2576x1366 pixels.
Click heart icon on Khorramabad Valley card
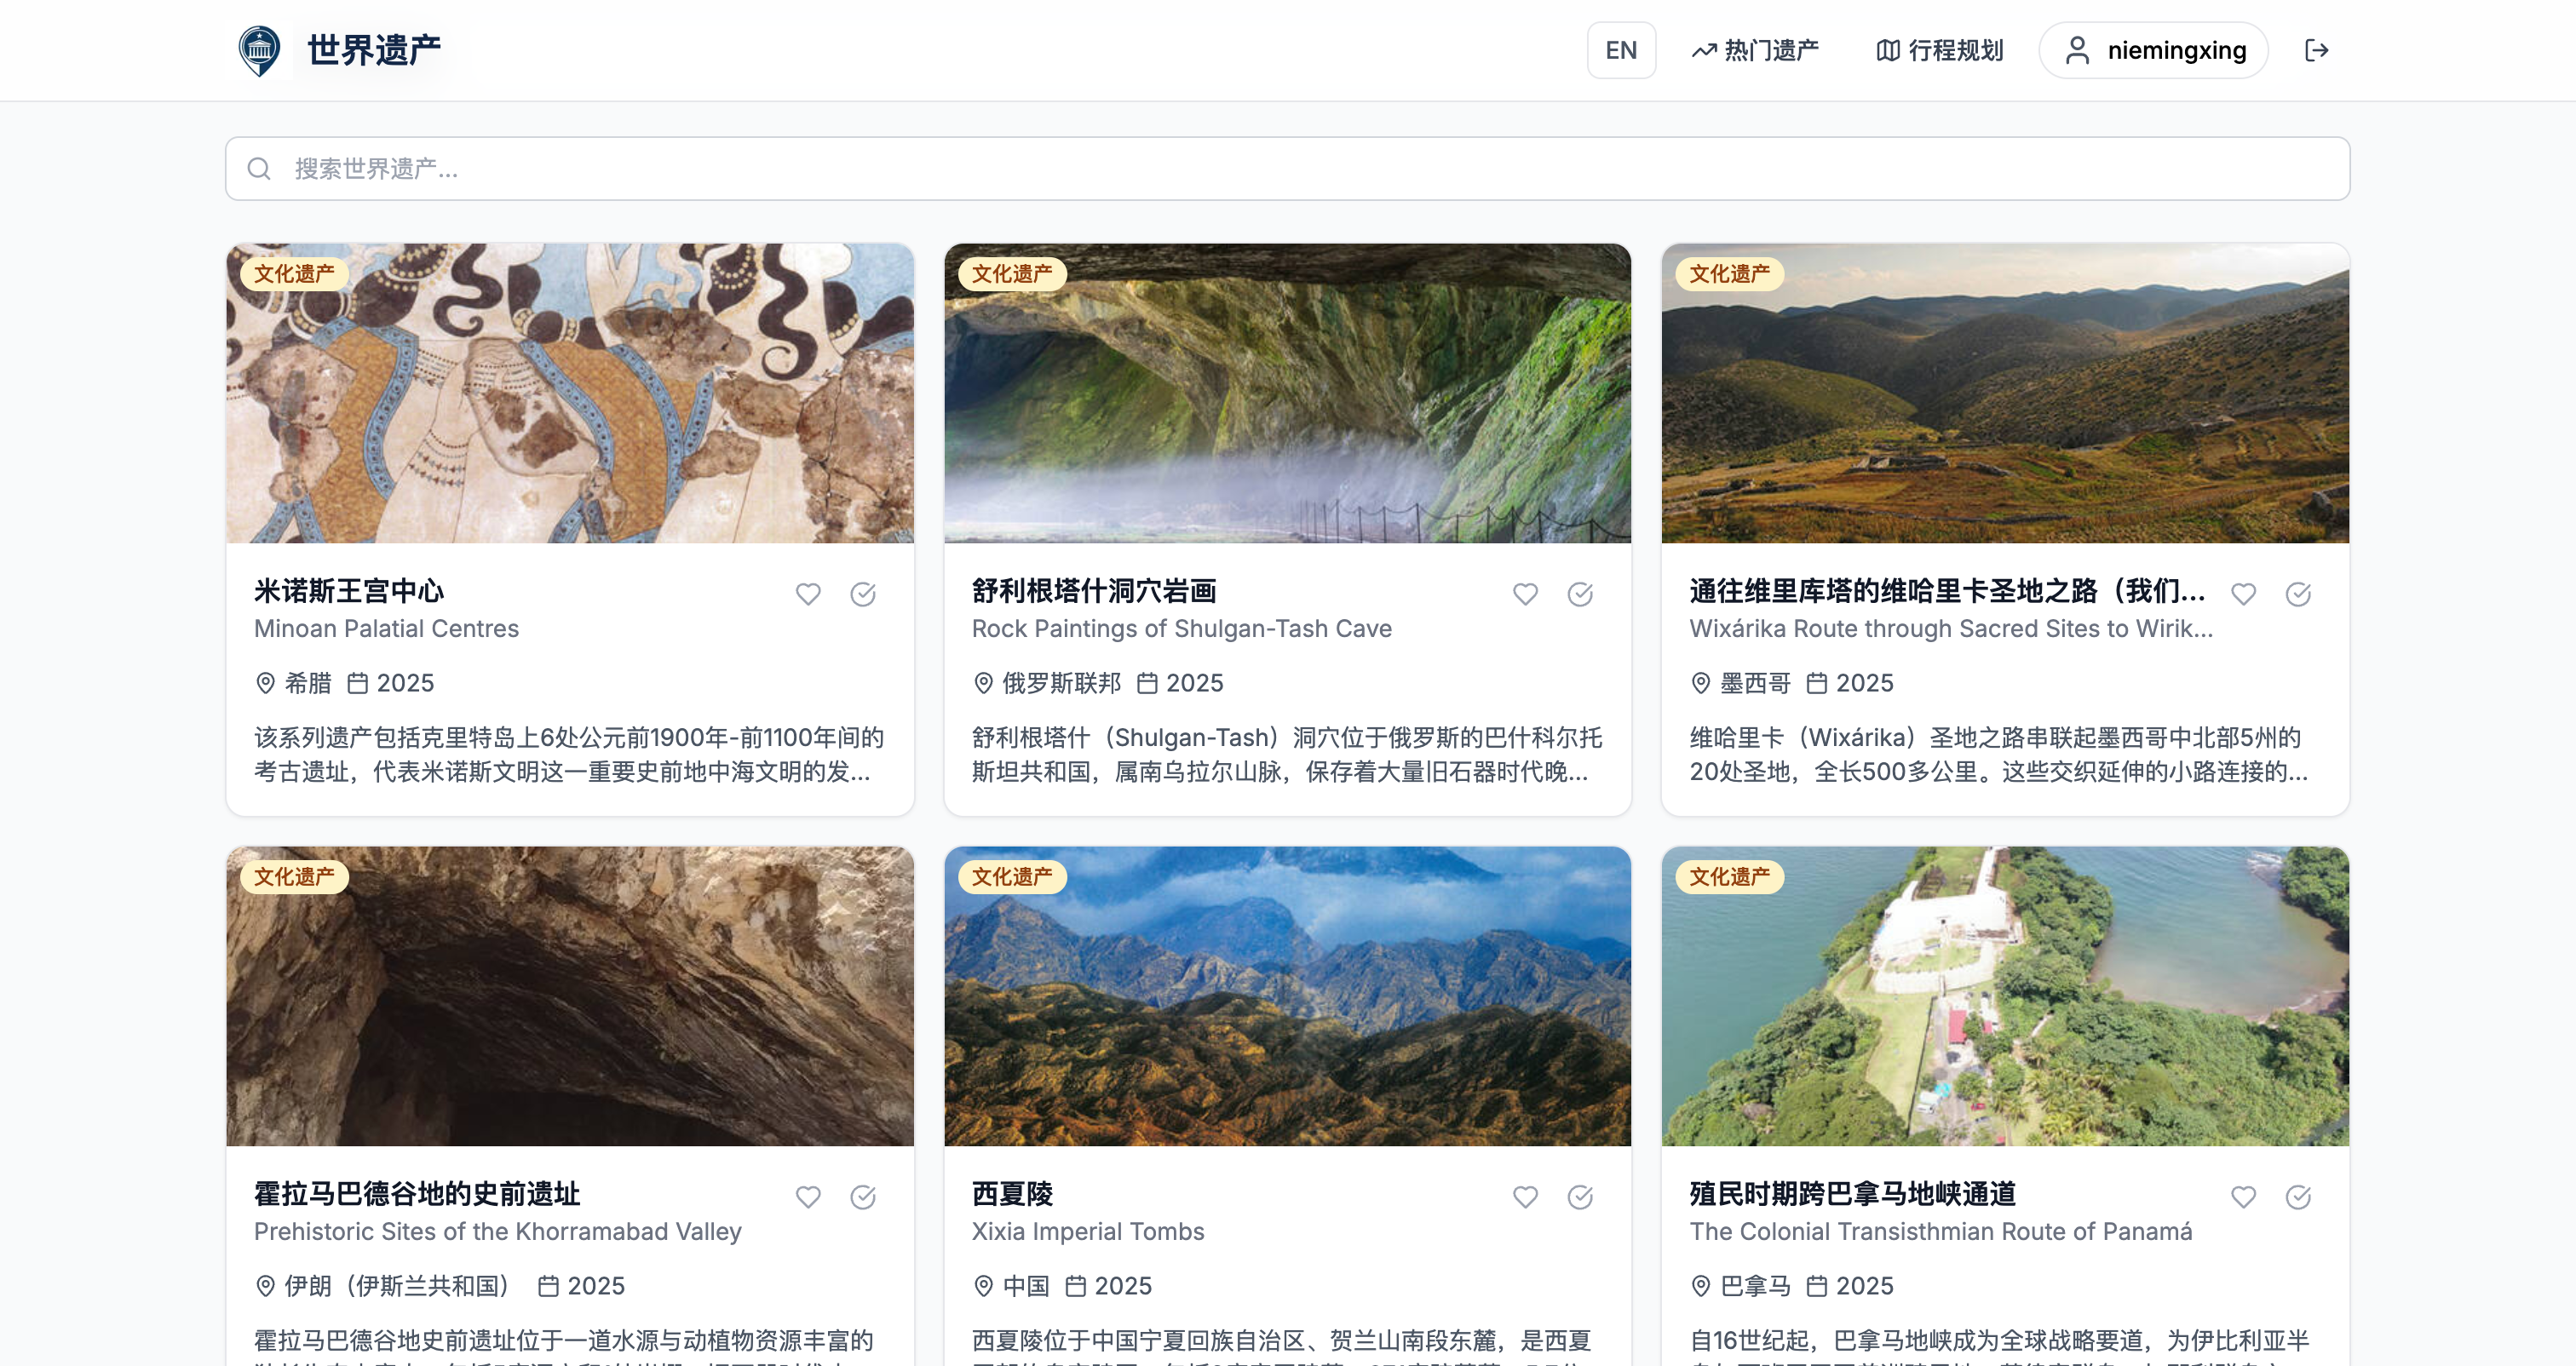coord(808,1197)
